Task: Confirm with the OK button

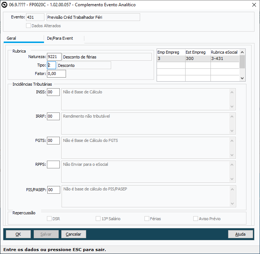Action: click(x=18, y=234)
